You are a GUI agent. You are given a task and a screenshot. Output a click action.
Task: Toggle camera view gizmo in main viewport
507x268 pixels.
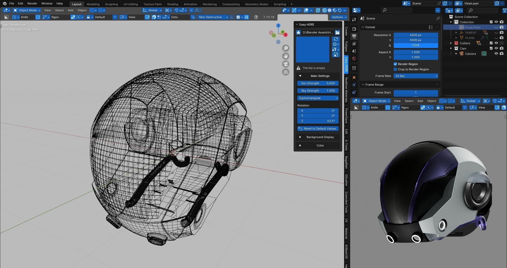[285, 64]
